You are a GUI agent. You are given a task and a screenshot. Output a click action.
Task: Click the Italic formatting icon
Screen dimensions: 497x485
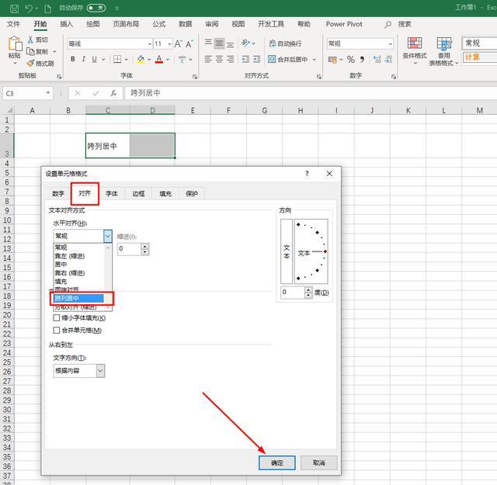[84, 59]
